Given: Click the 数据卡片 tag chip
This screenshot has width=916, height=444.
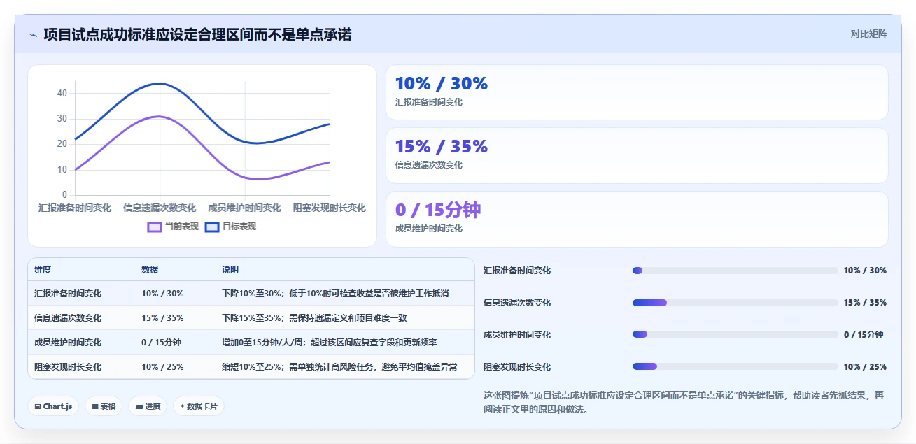Looking at the screenshot, I should 199,406.
